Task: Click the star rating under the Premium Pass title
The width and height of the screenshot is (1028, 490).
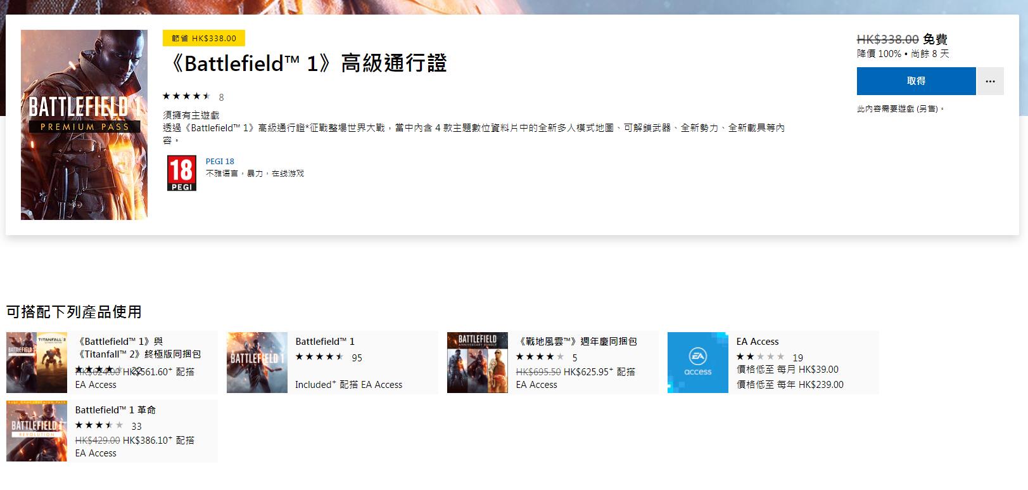Action: pyautogui.click(x=186, y=96)
